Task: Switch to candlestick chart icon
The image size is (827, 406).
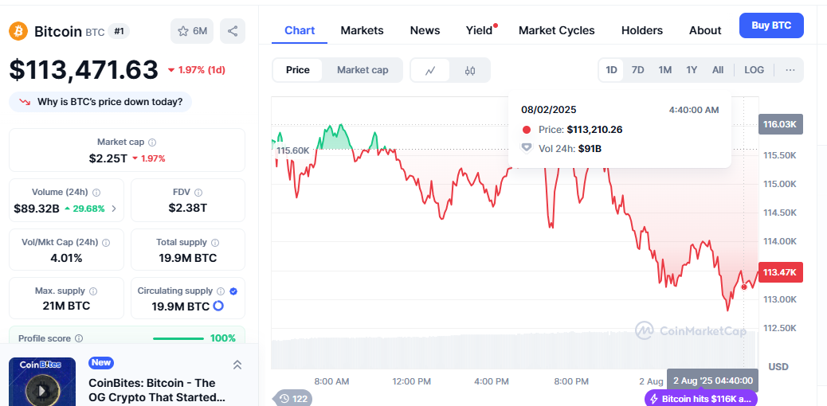Action: click(469, 70)
